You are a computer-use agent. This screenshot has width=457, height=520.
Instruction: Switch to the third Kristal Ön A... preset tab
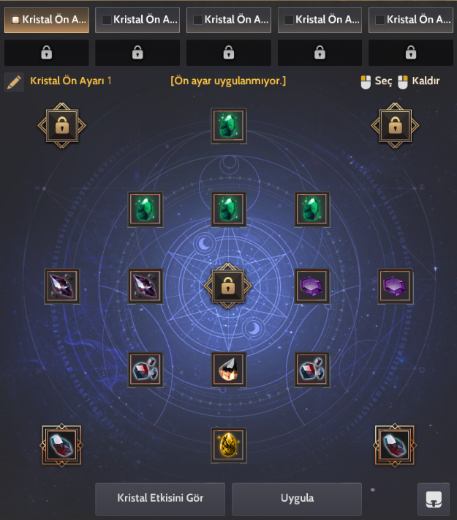(228, 20)
